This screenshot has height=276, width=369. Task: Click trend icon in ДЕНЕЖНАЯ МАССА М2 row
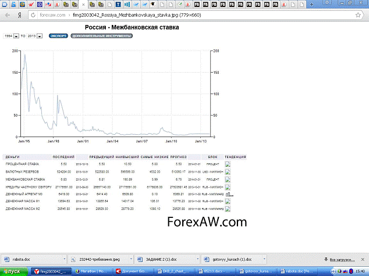(228, 209)
